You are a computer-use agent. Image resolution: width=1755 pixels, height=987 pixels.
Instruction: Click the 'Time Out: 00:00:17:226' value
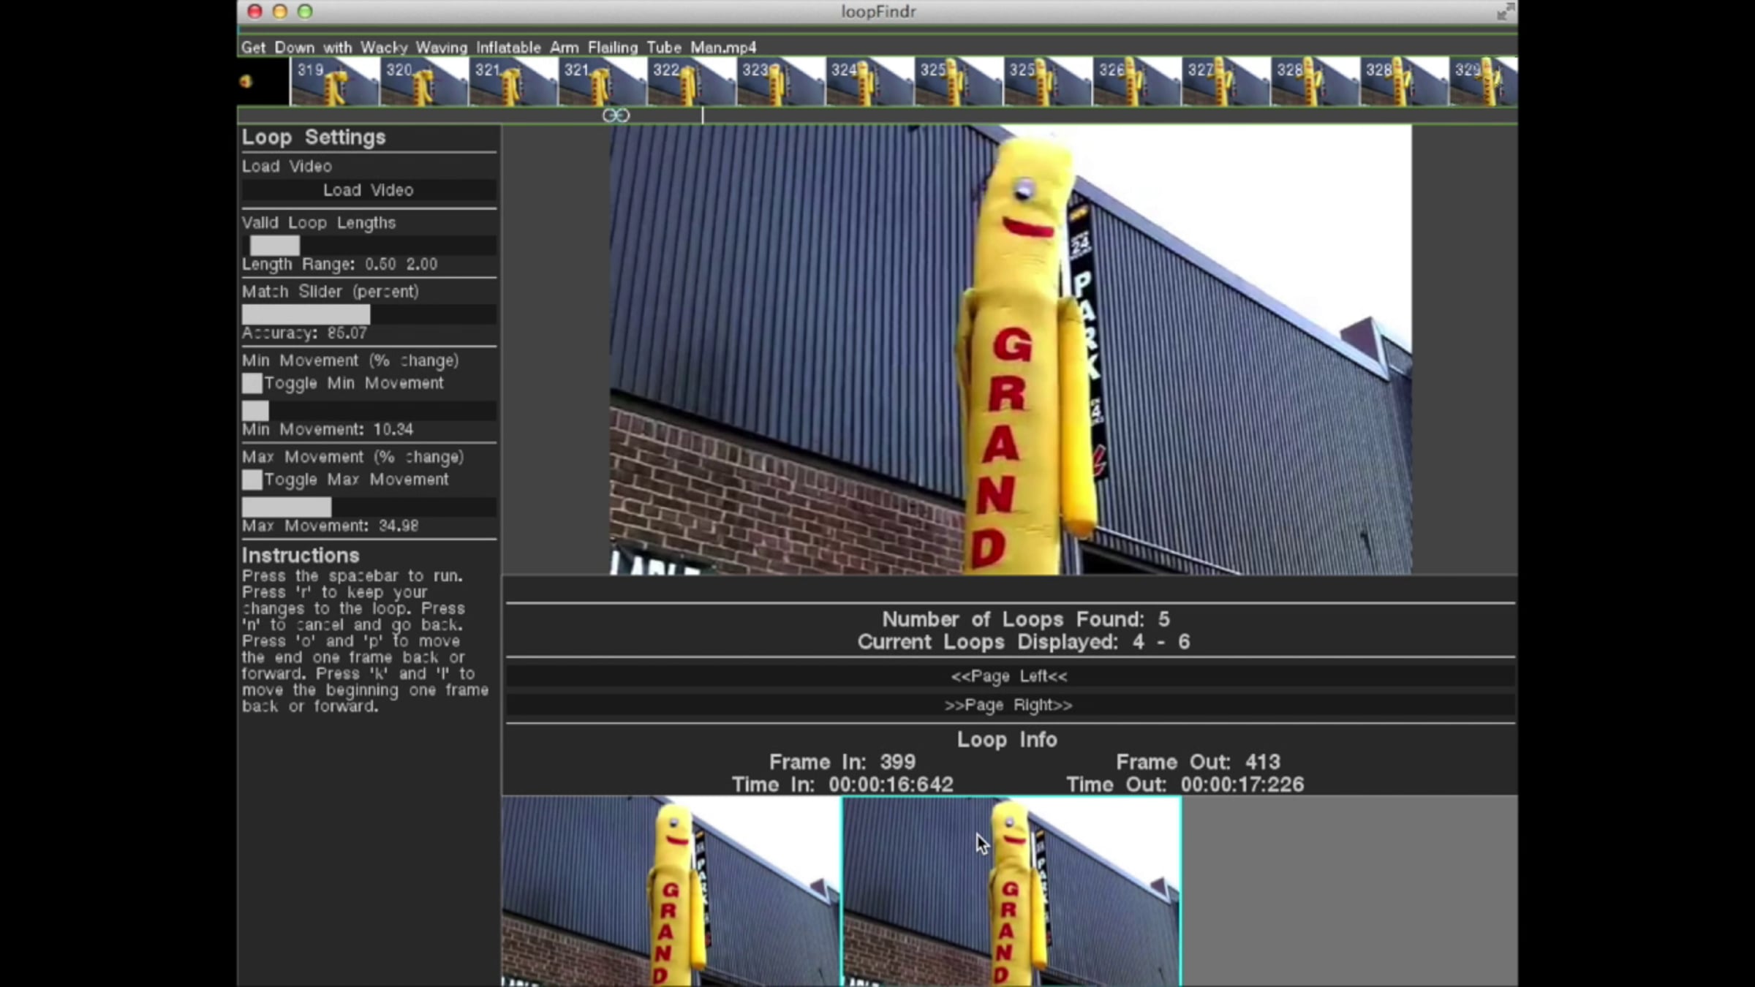(1185, 784)
